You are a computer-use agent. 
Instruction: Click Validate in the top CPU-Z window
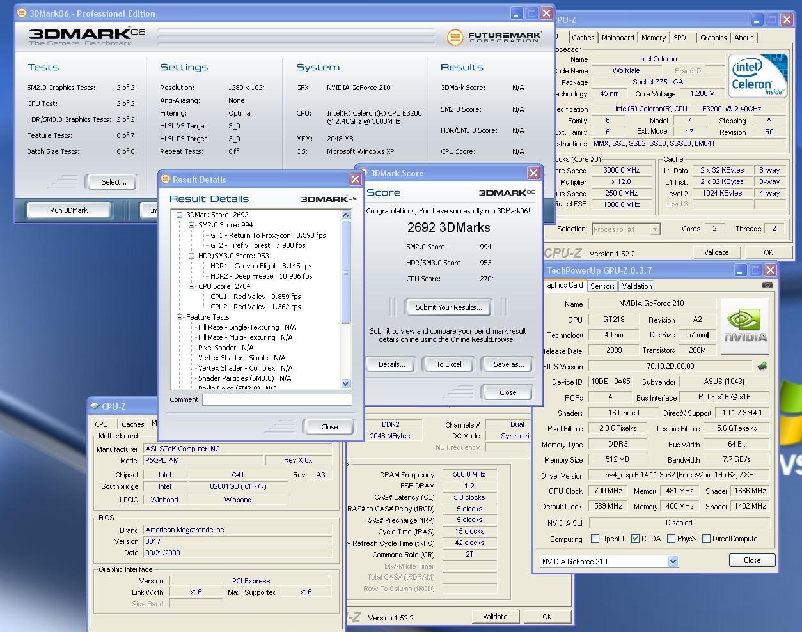point(716,252)
